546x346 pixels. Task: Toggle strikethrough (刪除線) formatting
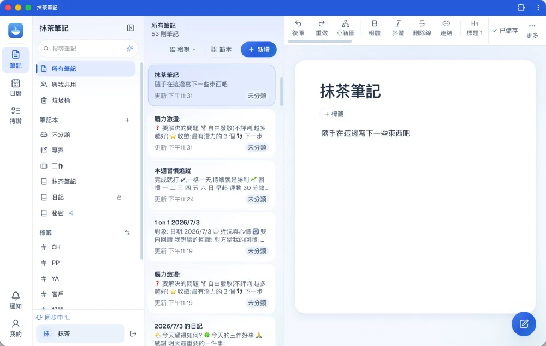tap(422, 28)
